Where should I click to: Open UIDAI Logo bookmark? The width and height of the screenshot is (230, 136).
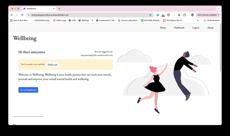[x=60, y=20]
